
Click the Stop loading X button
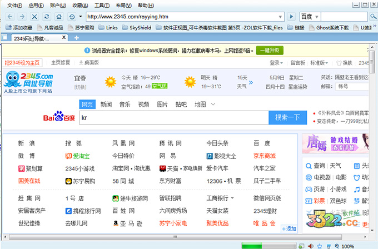pyautogui.click(x=34, y=17)
